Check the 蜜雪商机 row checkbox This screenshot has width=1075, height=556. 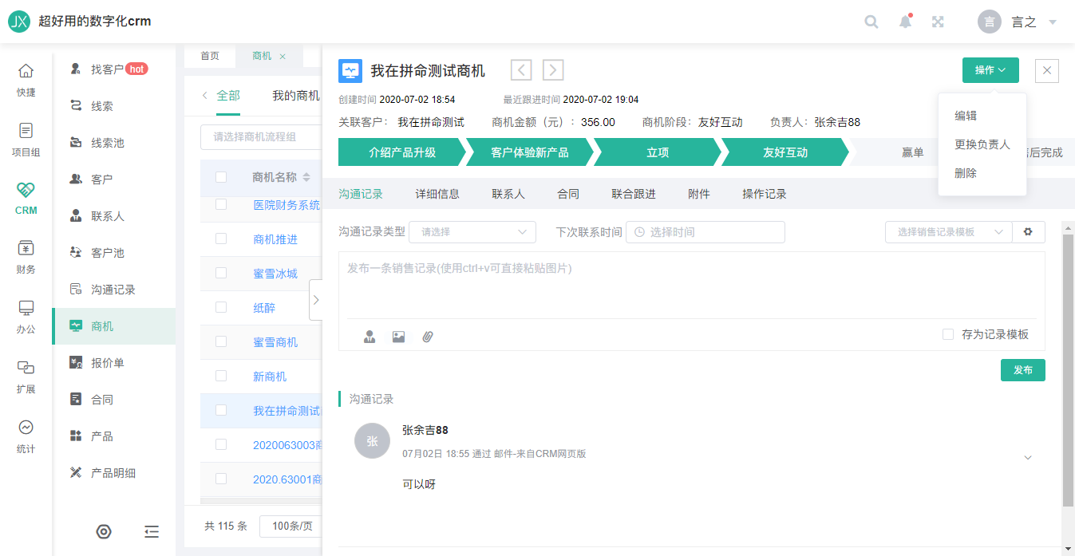(x=221, y=341)
